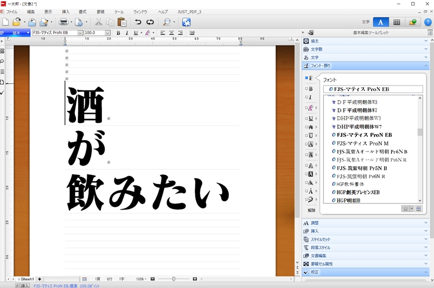Screen dimensions: 434x288
Task: Click the Paste clipboard icon
Action: (122, 22)
